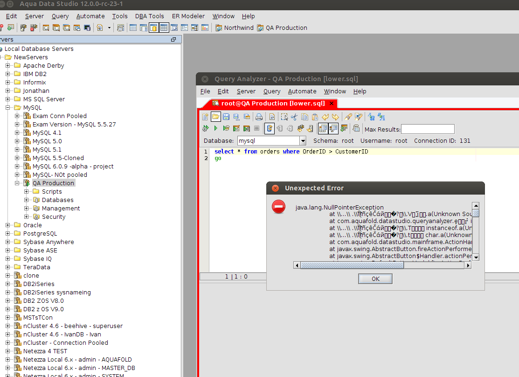Viewport: 519px width, 377px height.
Task: Click the Redo arrow icon
Action: point(335,117)
